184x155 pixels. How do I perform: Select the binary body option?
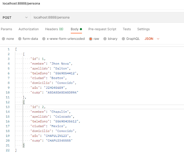(x=105, y=39)
